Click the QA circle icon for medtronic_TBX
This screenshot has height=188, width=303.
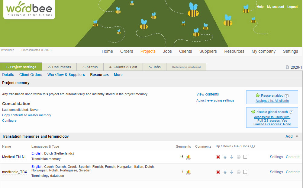click(x=239, y=172)
